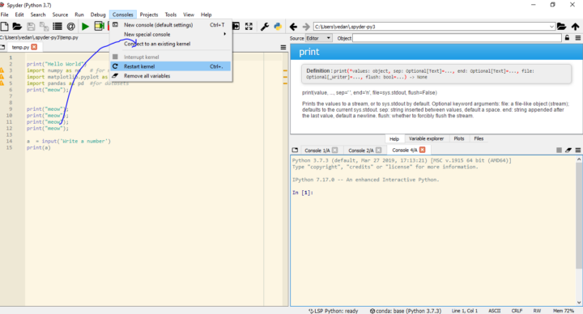Open the editor pane options hamburger menu

tap(283, 47)
